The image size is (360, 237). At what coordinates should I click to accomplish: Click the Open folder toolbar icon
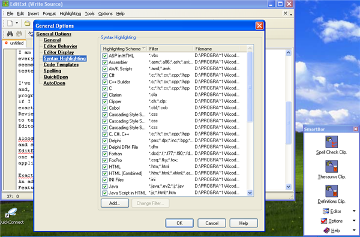point(28,23)
